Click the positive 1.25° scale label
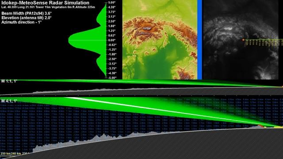Image resolution: width=283 pixels, height=159 pixels. point(112,31)
